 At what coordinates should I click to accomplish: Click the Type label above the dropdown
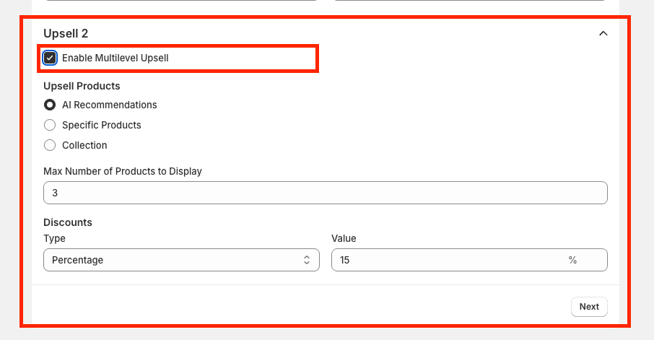(54, 238)
